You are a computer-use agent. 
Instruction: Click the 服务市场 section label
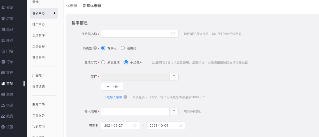click(39, 104)
